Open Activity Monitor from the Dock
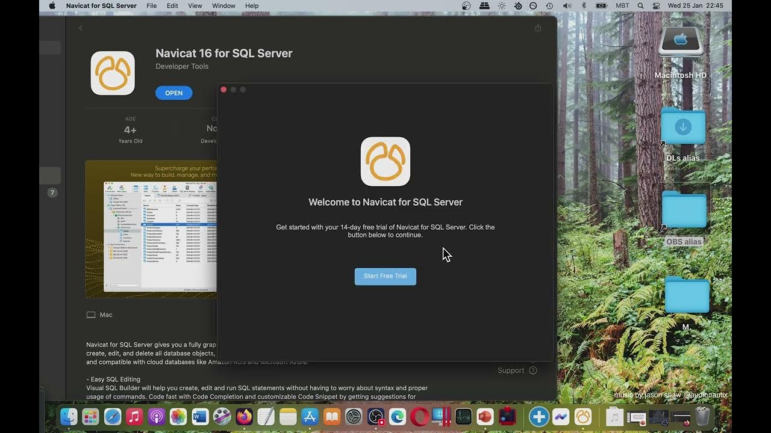Image resolution: width=771 pixels, height=433 pixels. (463, 416)
